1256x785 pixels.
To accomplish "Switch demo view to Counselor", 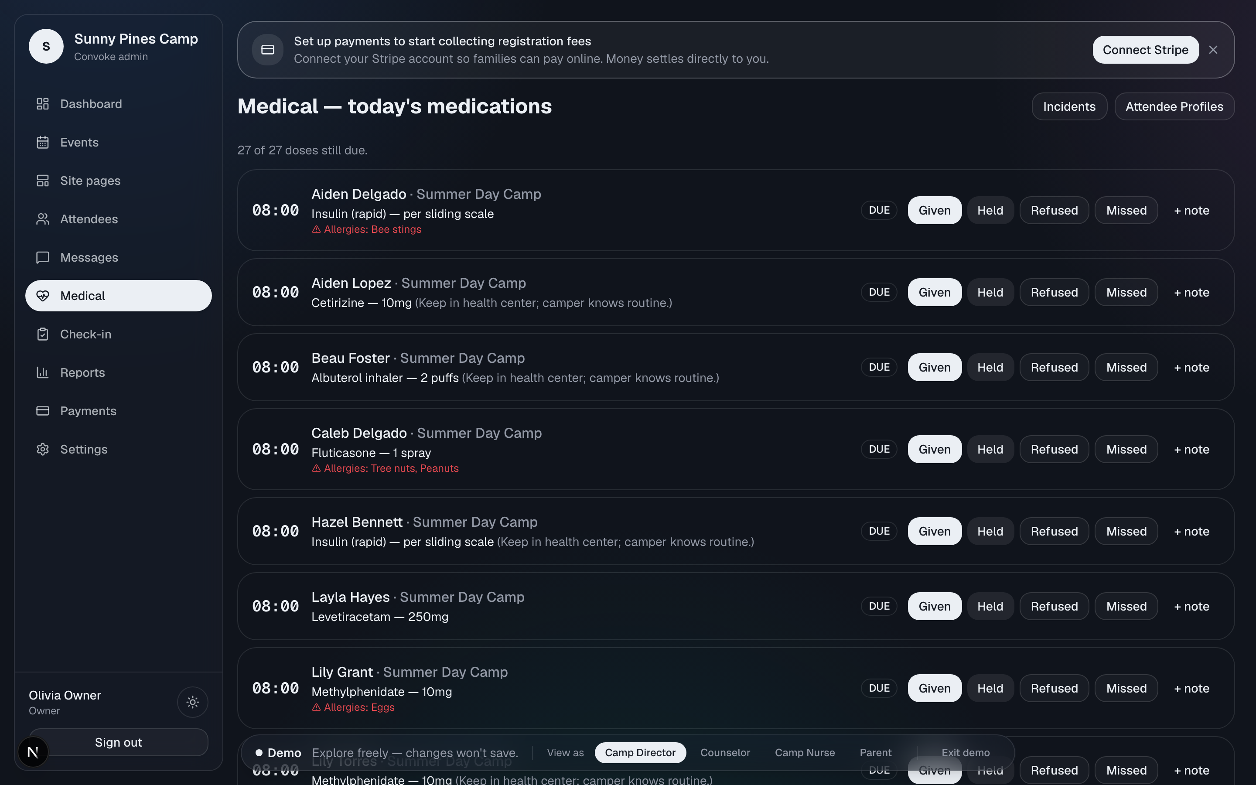I will pyautogui.click(x=725, y=752).
